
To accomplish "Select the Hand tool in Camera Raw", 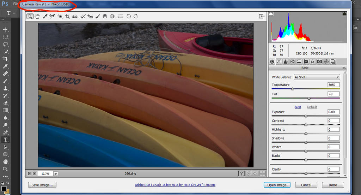I will [37, 16].
